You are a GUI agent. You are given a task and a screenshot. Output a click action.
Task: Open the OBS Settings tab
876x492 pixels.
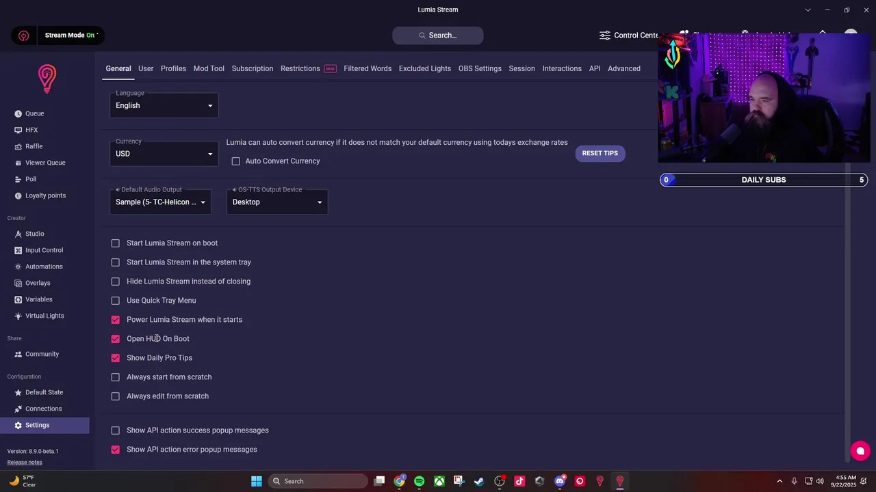click(480, 68)
